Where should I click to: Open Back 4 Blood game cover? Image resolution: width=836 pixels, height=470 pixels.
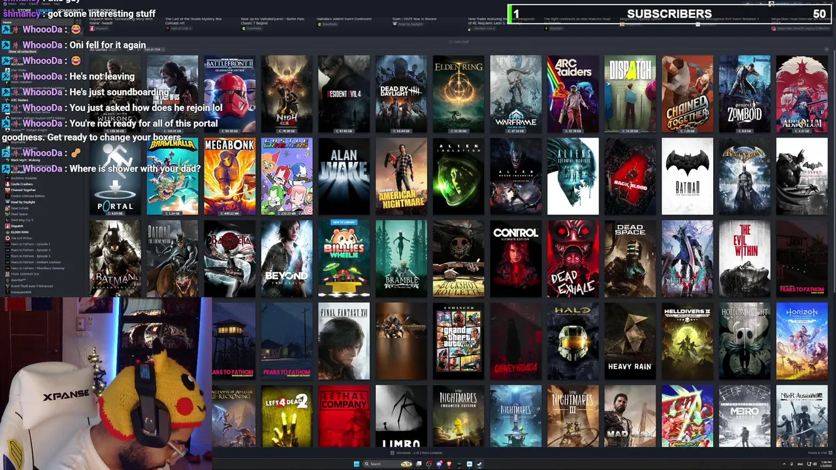[630, 176]
